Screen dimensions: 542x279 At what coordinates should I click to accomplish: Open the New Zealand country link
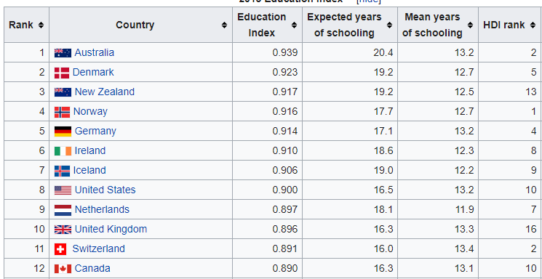pyautogui.click(x=104, y=92)
